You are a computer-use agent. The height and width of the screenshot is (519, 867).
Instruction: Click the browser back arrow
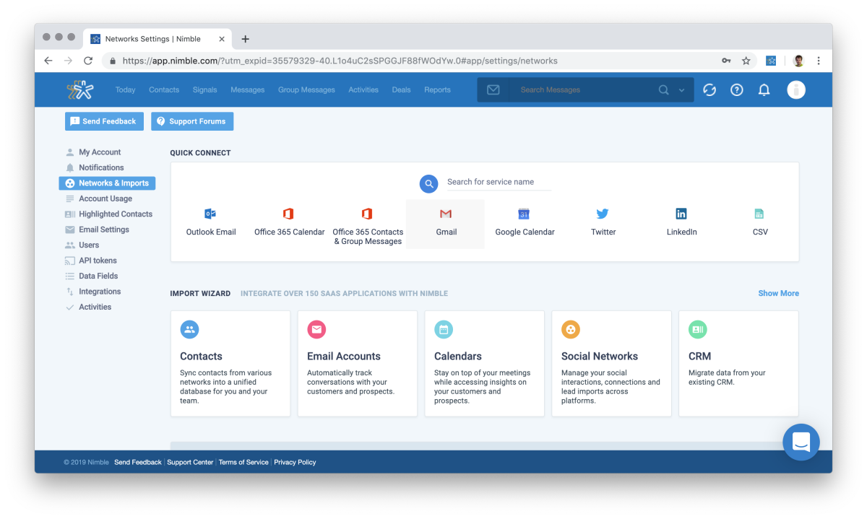48,61
